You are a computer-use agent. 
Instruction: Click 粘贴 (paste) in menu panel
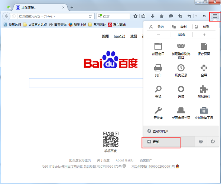pos(204,27)
